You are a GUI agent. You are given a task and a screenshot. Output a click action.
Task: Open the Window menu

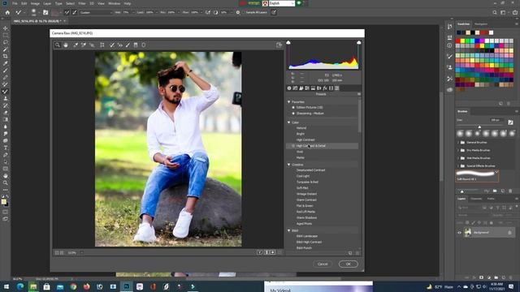[x=114, y=3]
